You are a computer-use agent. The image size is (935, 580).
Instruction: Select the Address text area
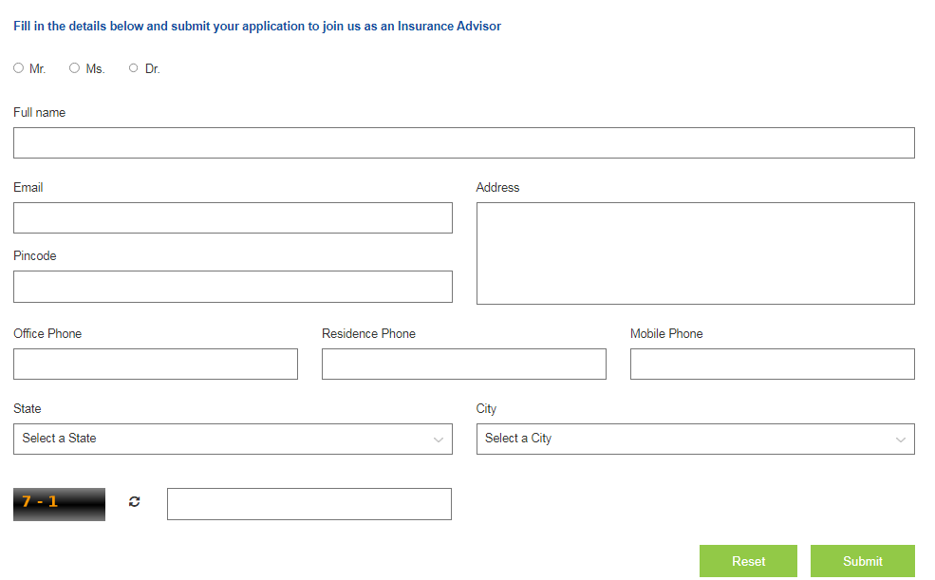click(695, 253)
